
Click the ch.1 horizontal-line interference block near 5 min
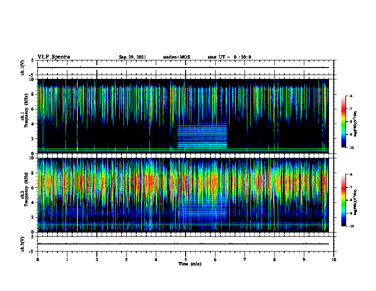coord(202,136)
